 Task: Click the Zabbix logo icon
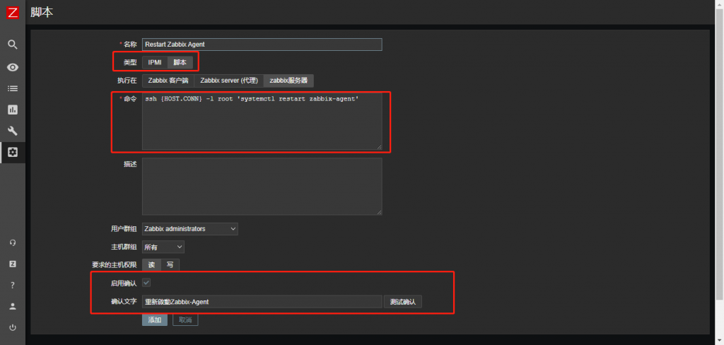[x=13, y=13]
